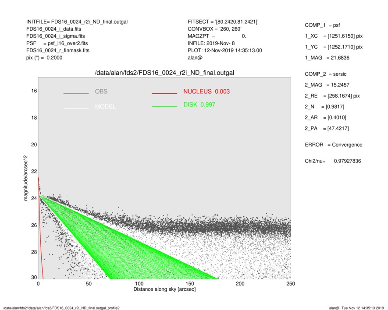Click the INITFILE filename text at top left

tap(77, 22)
